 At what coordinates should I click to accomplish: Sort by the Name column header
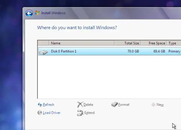click(82, 43)
